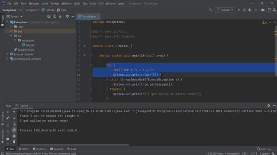Open Search Everywhere magnifier icon
The height and width of the screenshot is (155, 277).
274,10
